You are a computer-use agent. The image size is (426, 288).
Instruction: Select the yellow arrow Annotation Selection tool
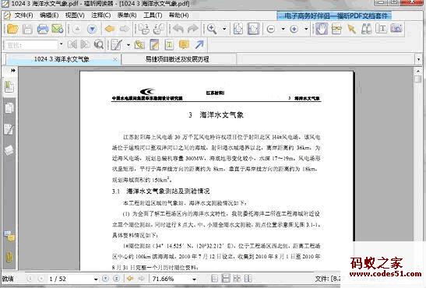[x=351, y=29]
